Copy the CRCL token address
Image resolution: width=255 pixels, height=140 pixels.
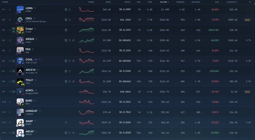click(x=35, y=18)
